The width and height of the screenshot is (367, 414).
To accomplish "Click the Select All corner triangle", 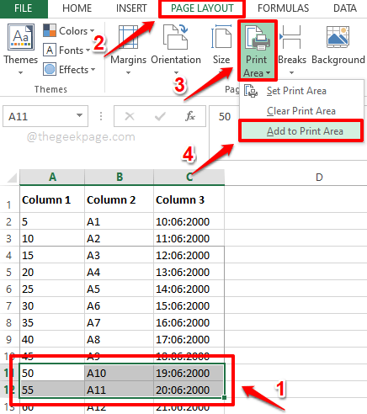I will [12, 178].
